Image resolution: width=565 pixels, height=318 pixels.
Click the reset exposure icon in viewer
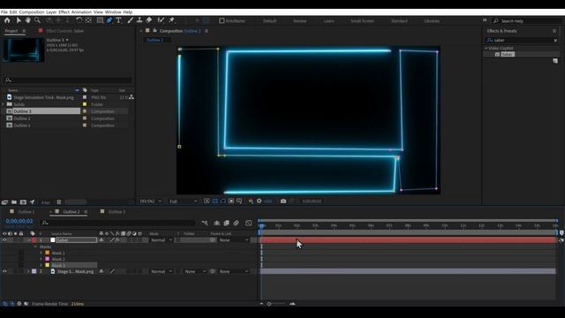[x=259, y=201]
